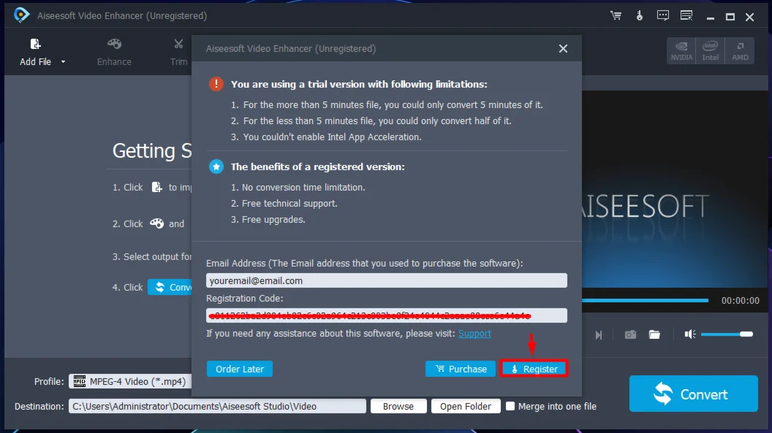Toggle Intel acceleration icon

(710, 50)
